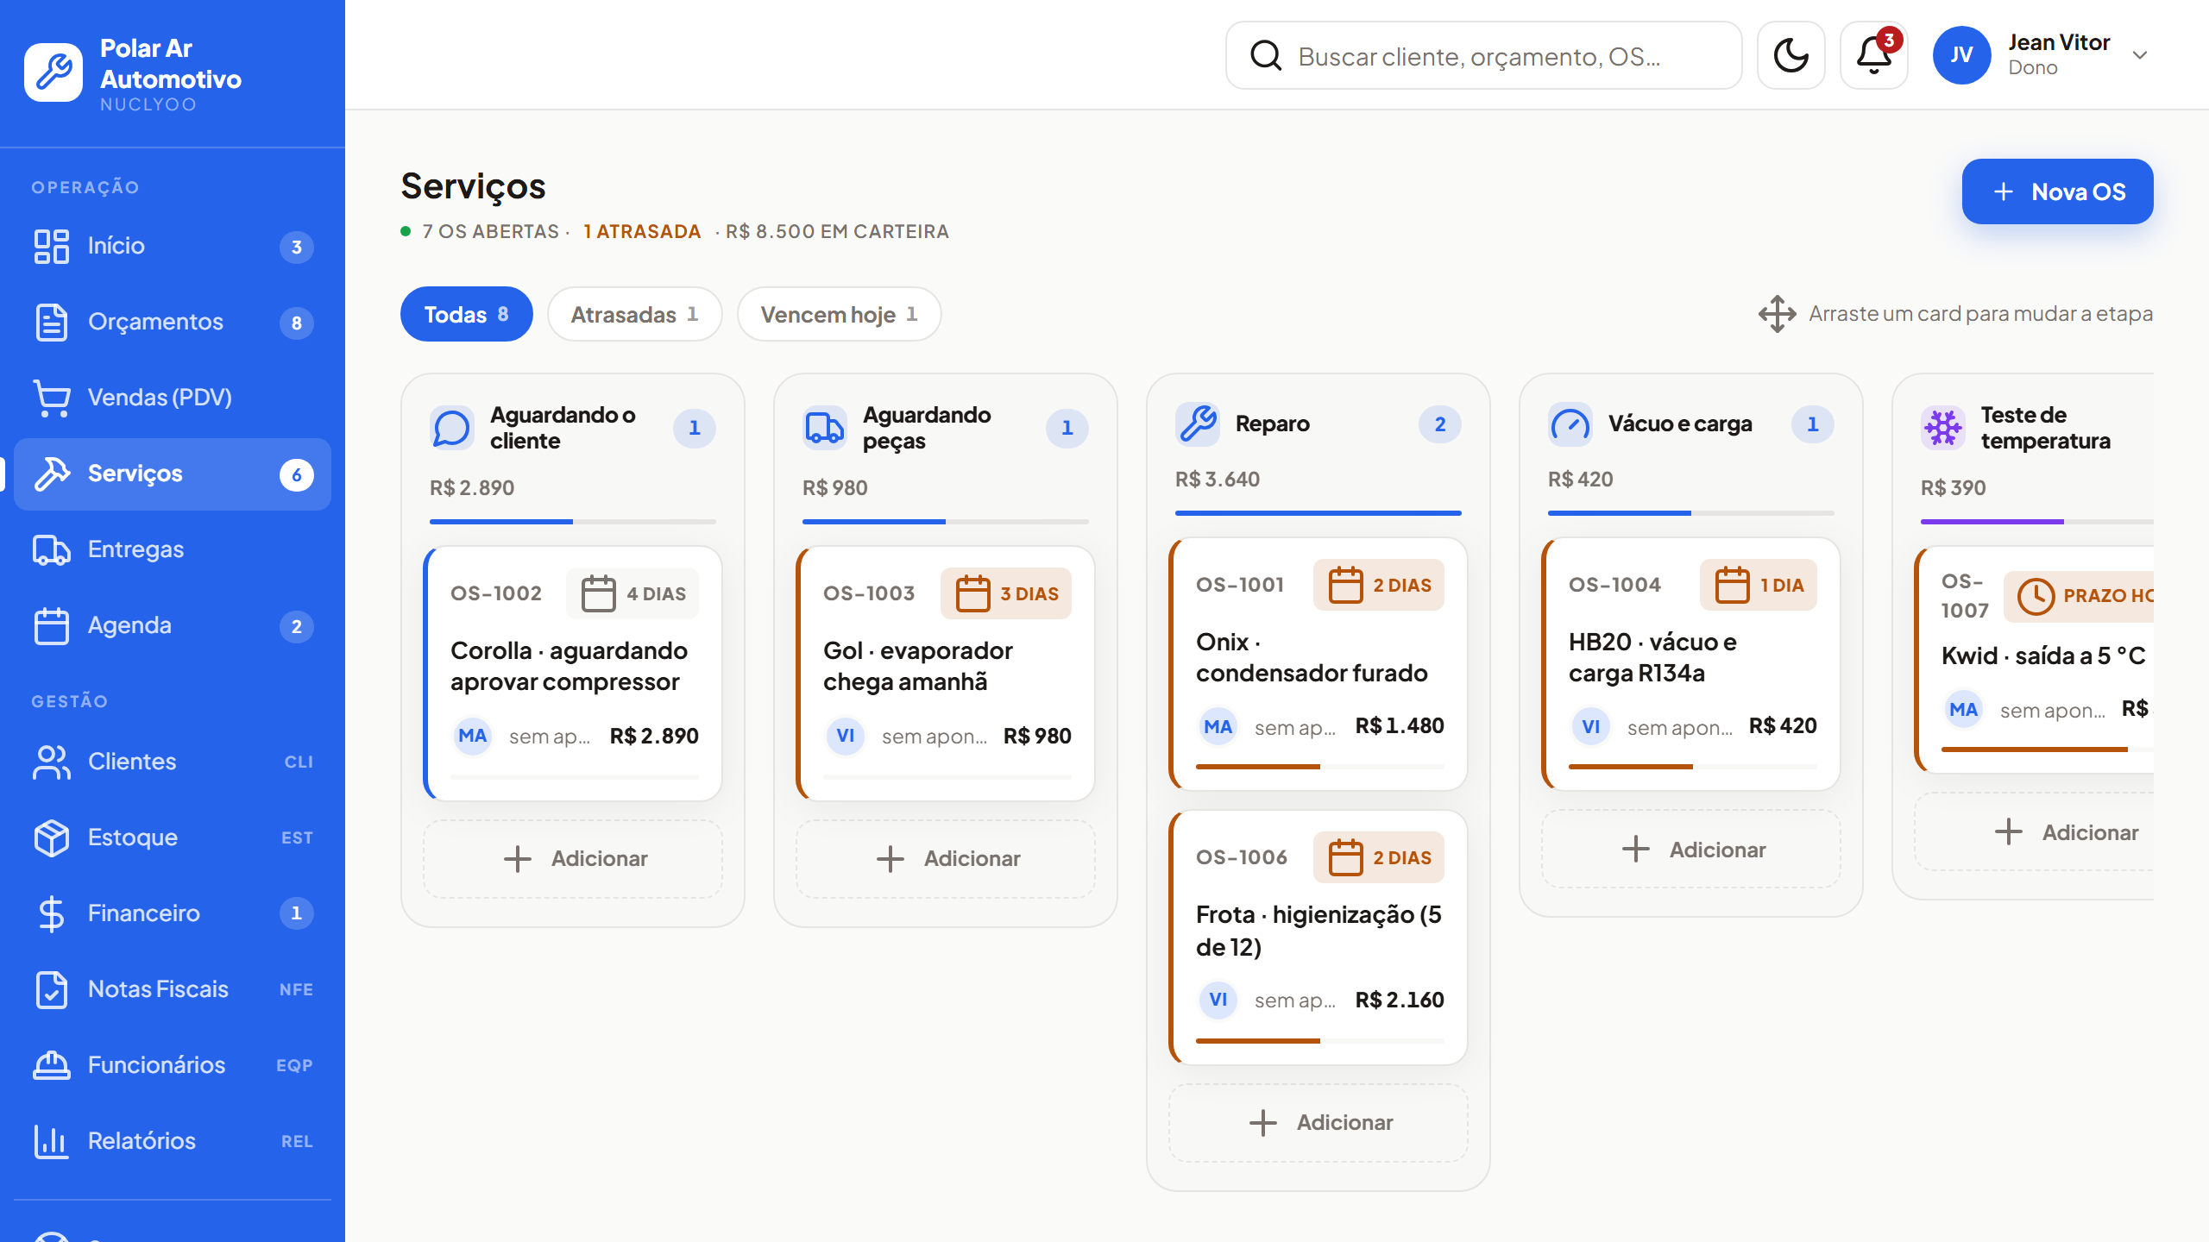Click the Teste de temperatura snowflake icon
This screenshot has width=2209, height=1242.
(x=1943, y=428)
